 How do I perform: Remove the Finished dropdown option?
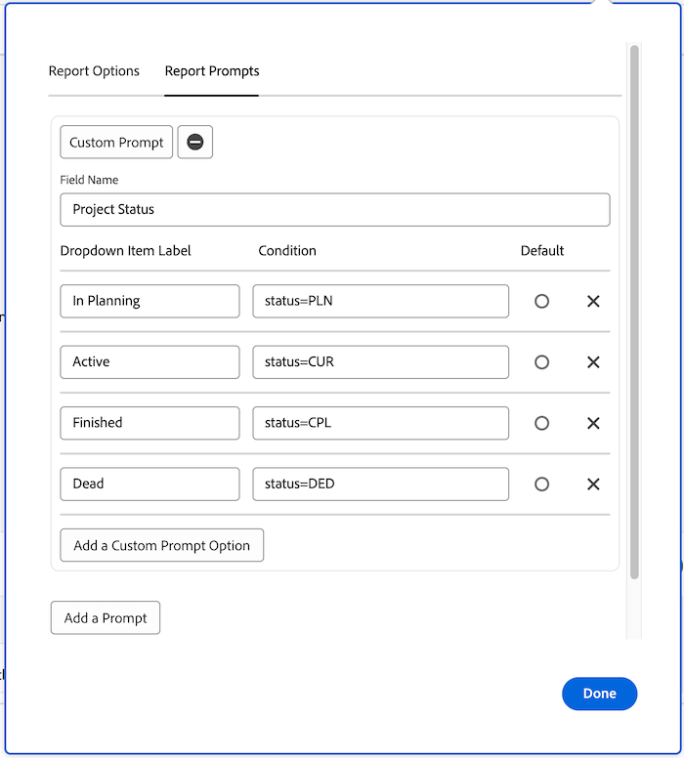coord(593,423)
